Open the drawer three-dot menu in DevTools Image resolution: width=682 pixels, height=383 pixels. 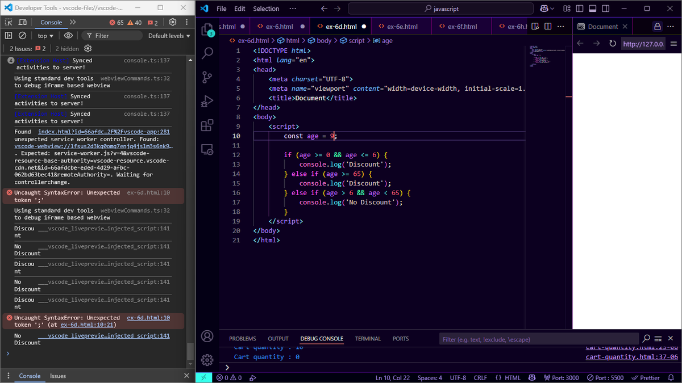(9, 376)
